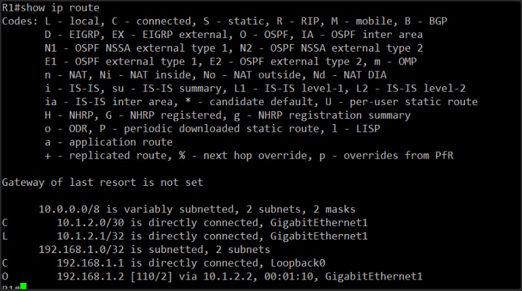Image resolution: width=522 pixels, height=291 pixels.
Task: Click the 'i - IS-IS, su - IS-IS summary' line
Action: click(255, 89)
